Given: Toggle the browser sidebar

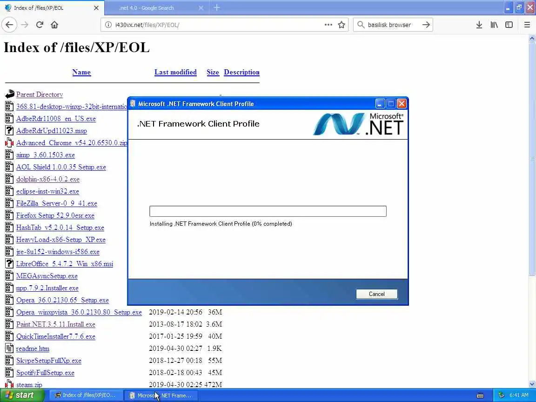Looking at the screenshot, I should coord(509,25).
